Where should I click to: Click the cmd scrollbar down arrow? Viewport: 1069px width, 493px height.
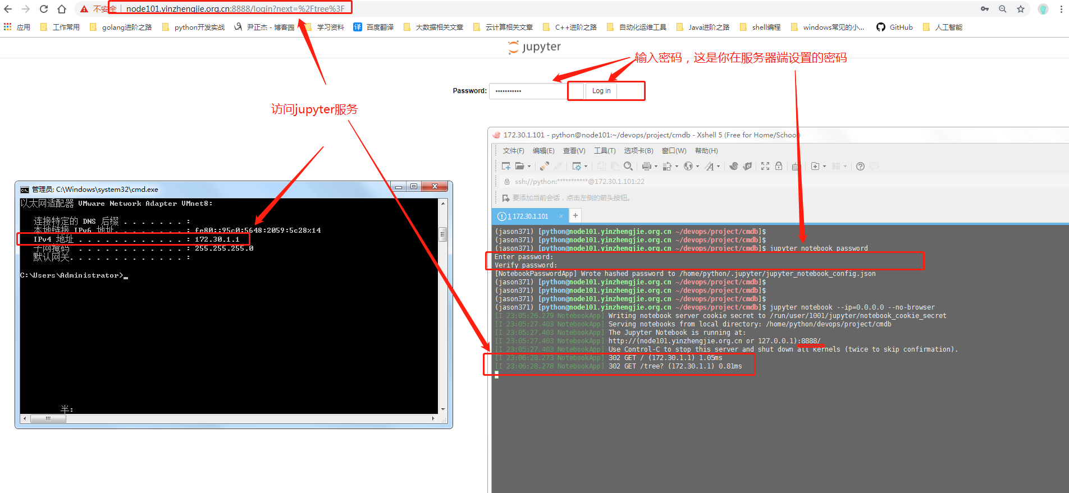(x=443, y=409)
